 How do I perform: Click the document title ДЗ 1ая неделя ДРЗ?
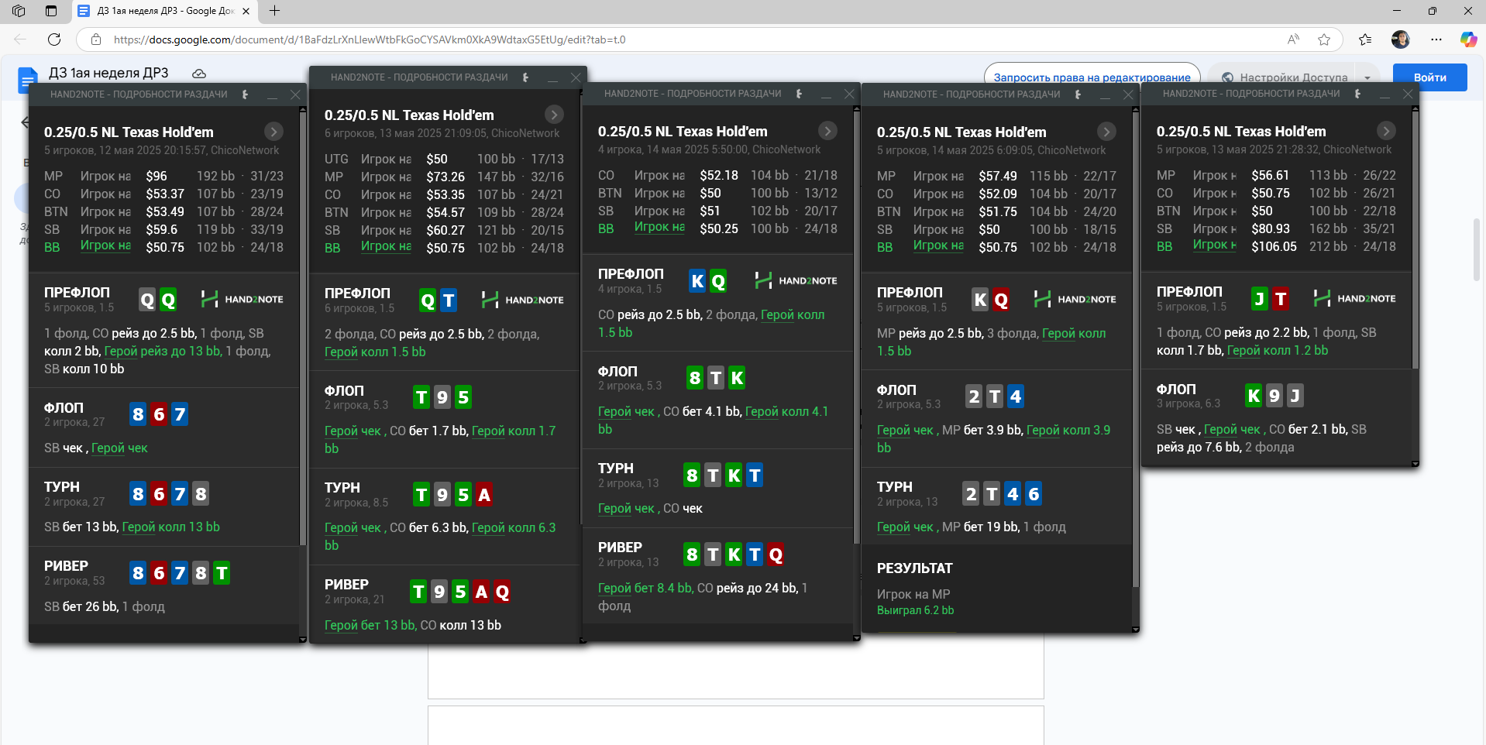[x=108, y=73]
